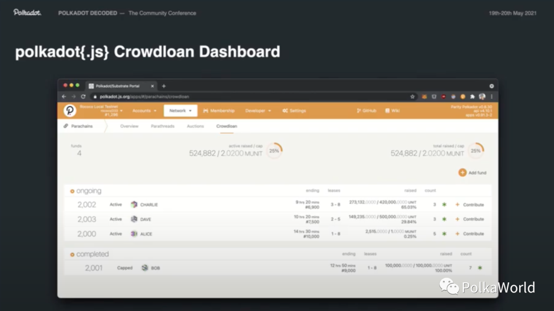Switch to the Parathreads tab
The width and height of the screenshot is (554, 311).
(163, 126)
